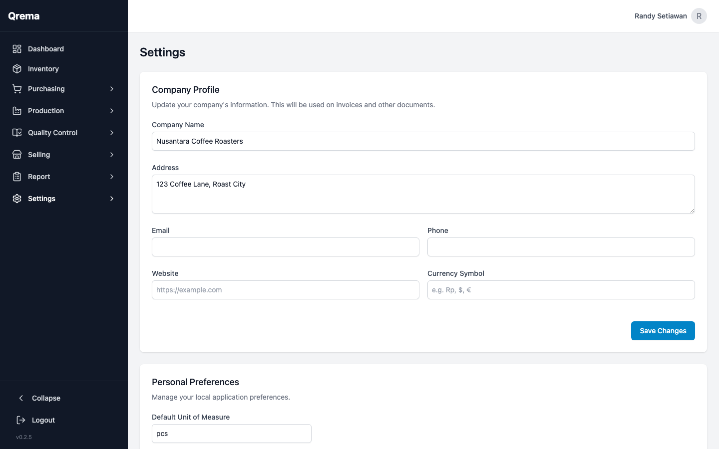Open Inventory via its box icon
This screenshot has width=719, height=449.
[x=16, y=69]
